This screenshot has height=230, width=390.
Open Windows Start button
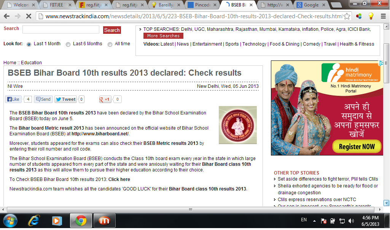tap(10, 220)
